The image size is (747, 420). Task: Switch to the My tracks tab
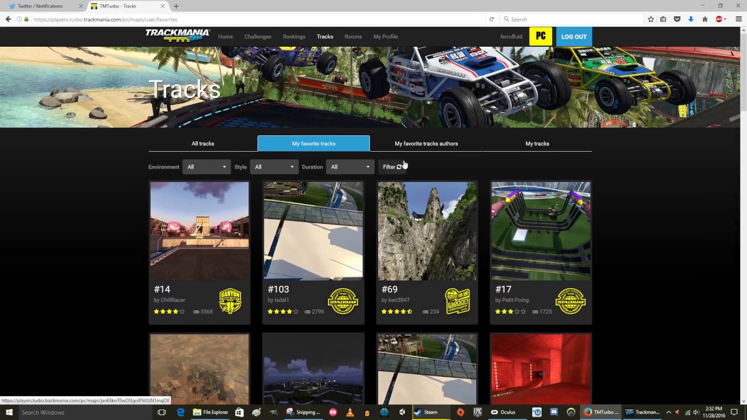pos(537,143)
